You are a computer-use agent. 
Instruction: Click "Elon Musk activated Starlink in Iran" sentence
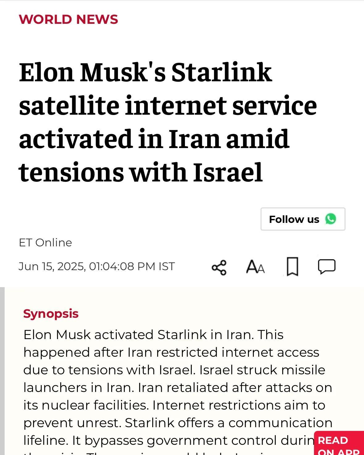click(x=139, y=335)
